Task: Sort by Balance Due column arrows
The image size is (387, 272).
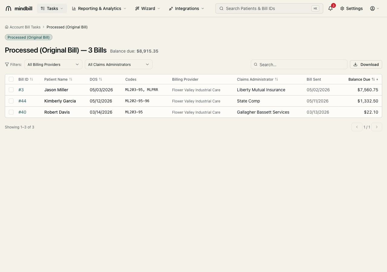Action: (x=373, y=79)
